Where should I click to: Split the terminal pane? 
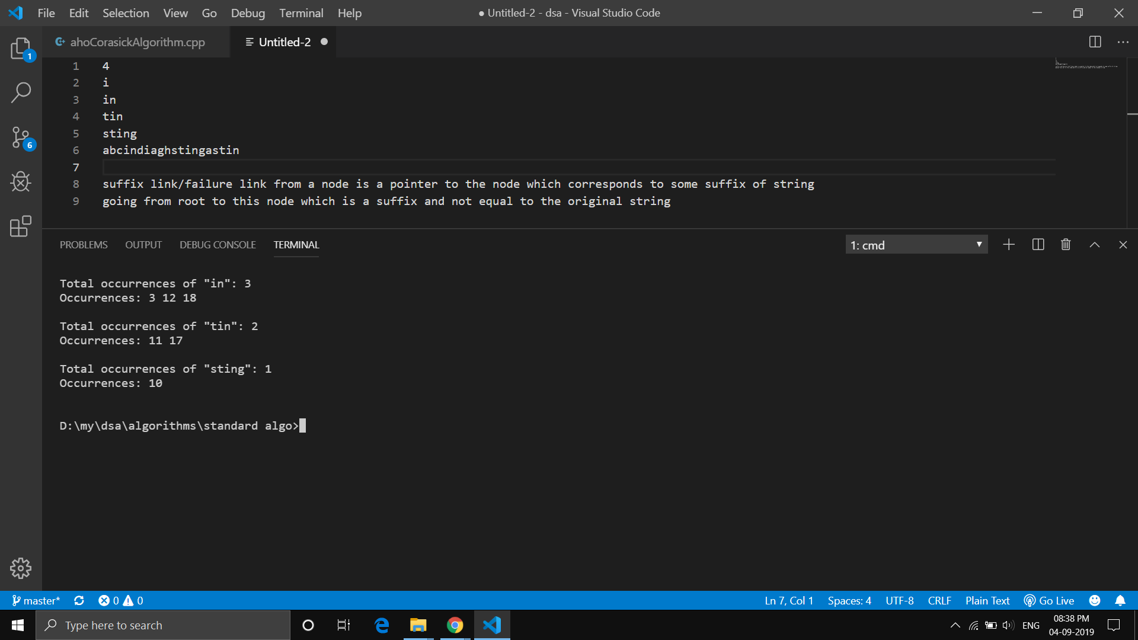tap(1038, 244)
